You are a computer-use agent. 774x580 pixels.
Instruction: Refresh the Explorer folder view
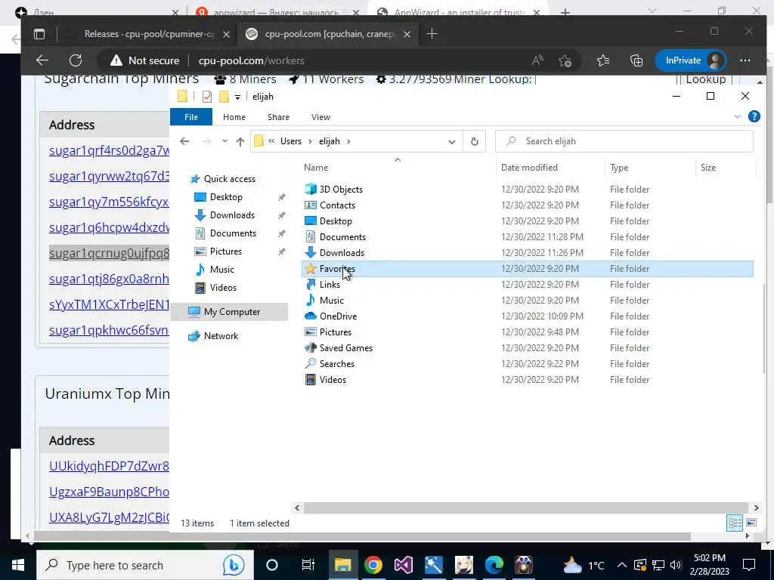475,141
